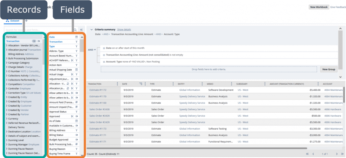The height and width of the screenshot is (158, 346).
Task: Open the Entity column kebab menu
Action: click(202, 84)
